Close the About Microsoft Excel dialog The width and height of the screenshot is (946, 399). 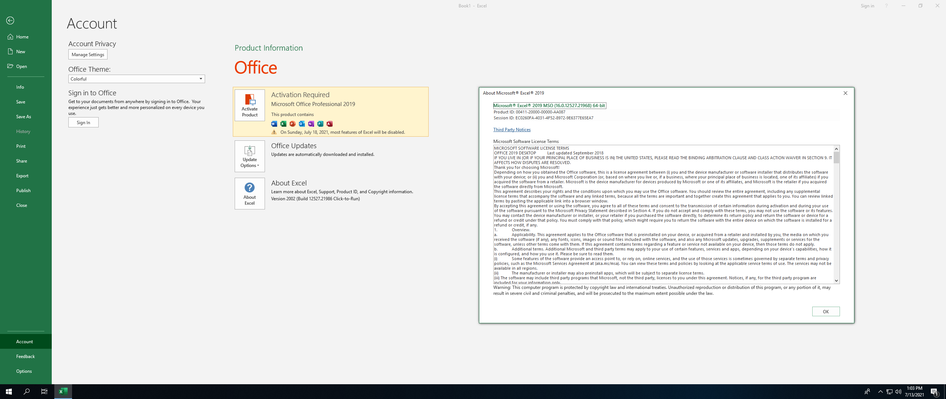[845, 93]
